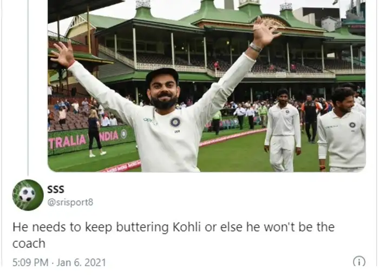Click the vertical thread line at left
379x277 pixels.
[x=28, y=88]
